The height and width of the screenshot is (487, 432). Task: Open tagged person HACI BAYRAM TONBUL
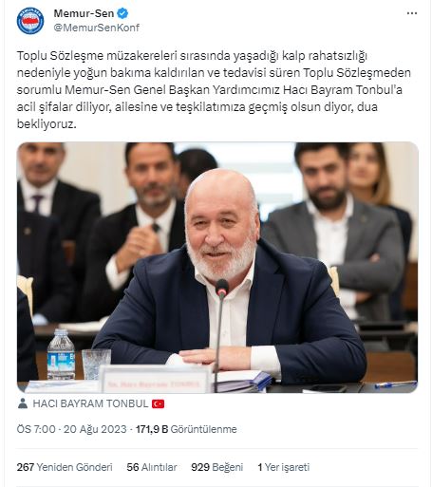(90, 403)
